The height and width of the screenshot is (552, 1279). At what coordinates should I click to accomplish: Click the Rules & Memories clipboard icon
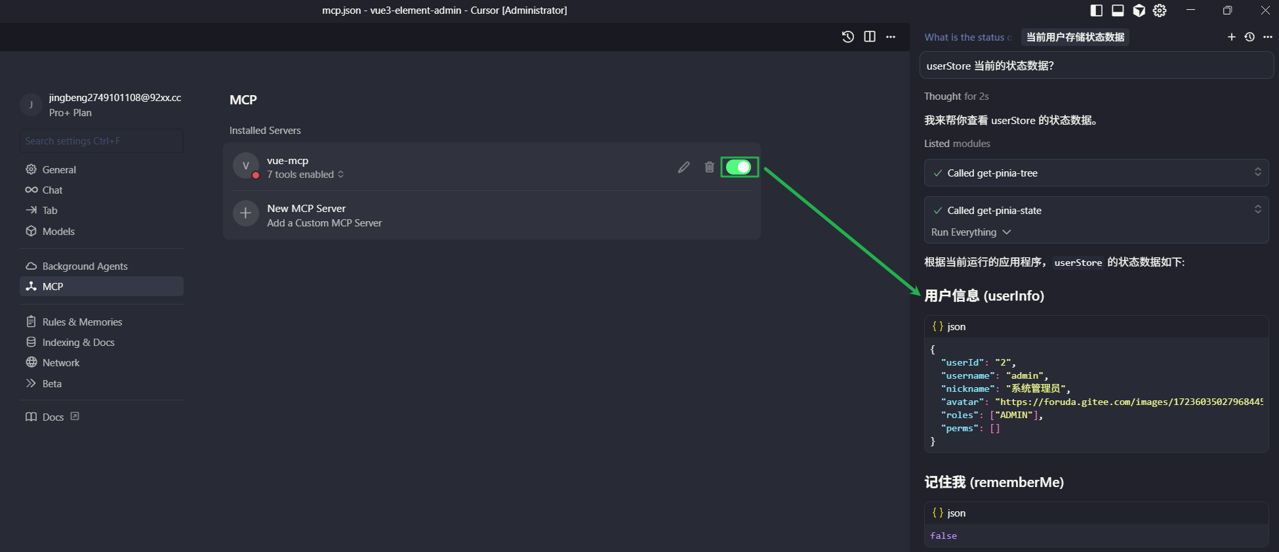point(31,322)
